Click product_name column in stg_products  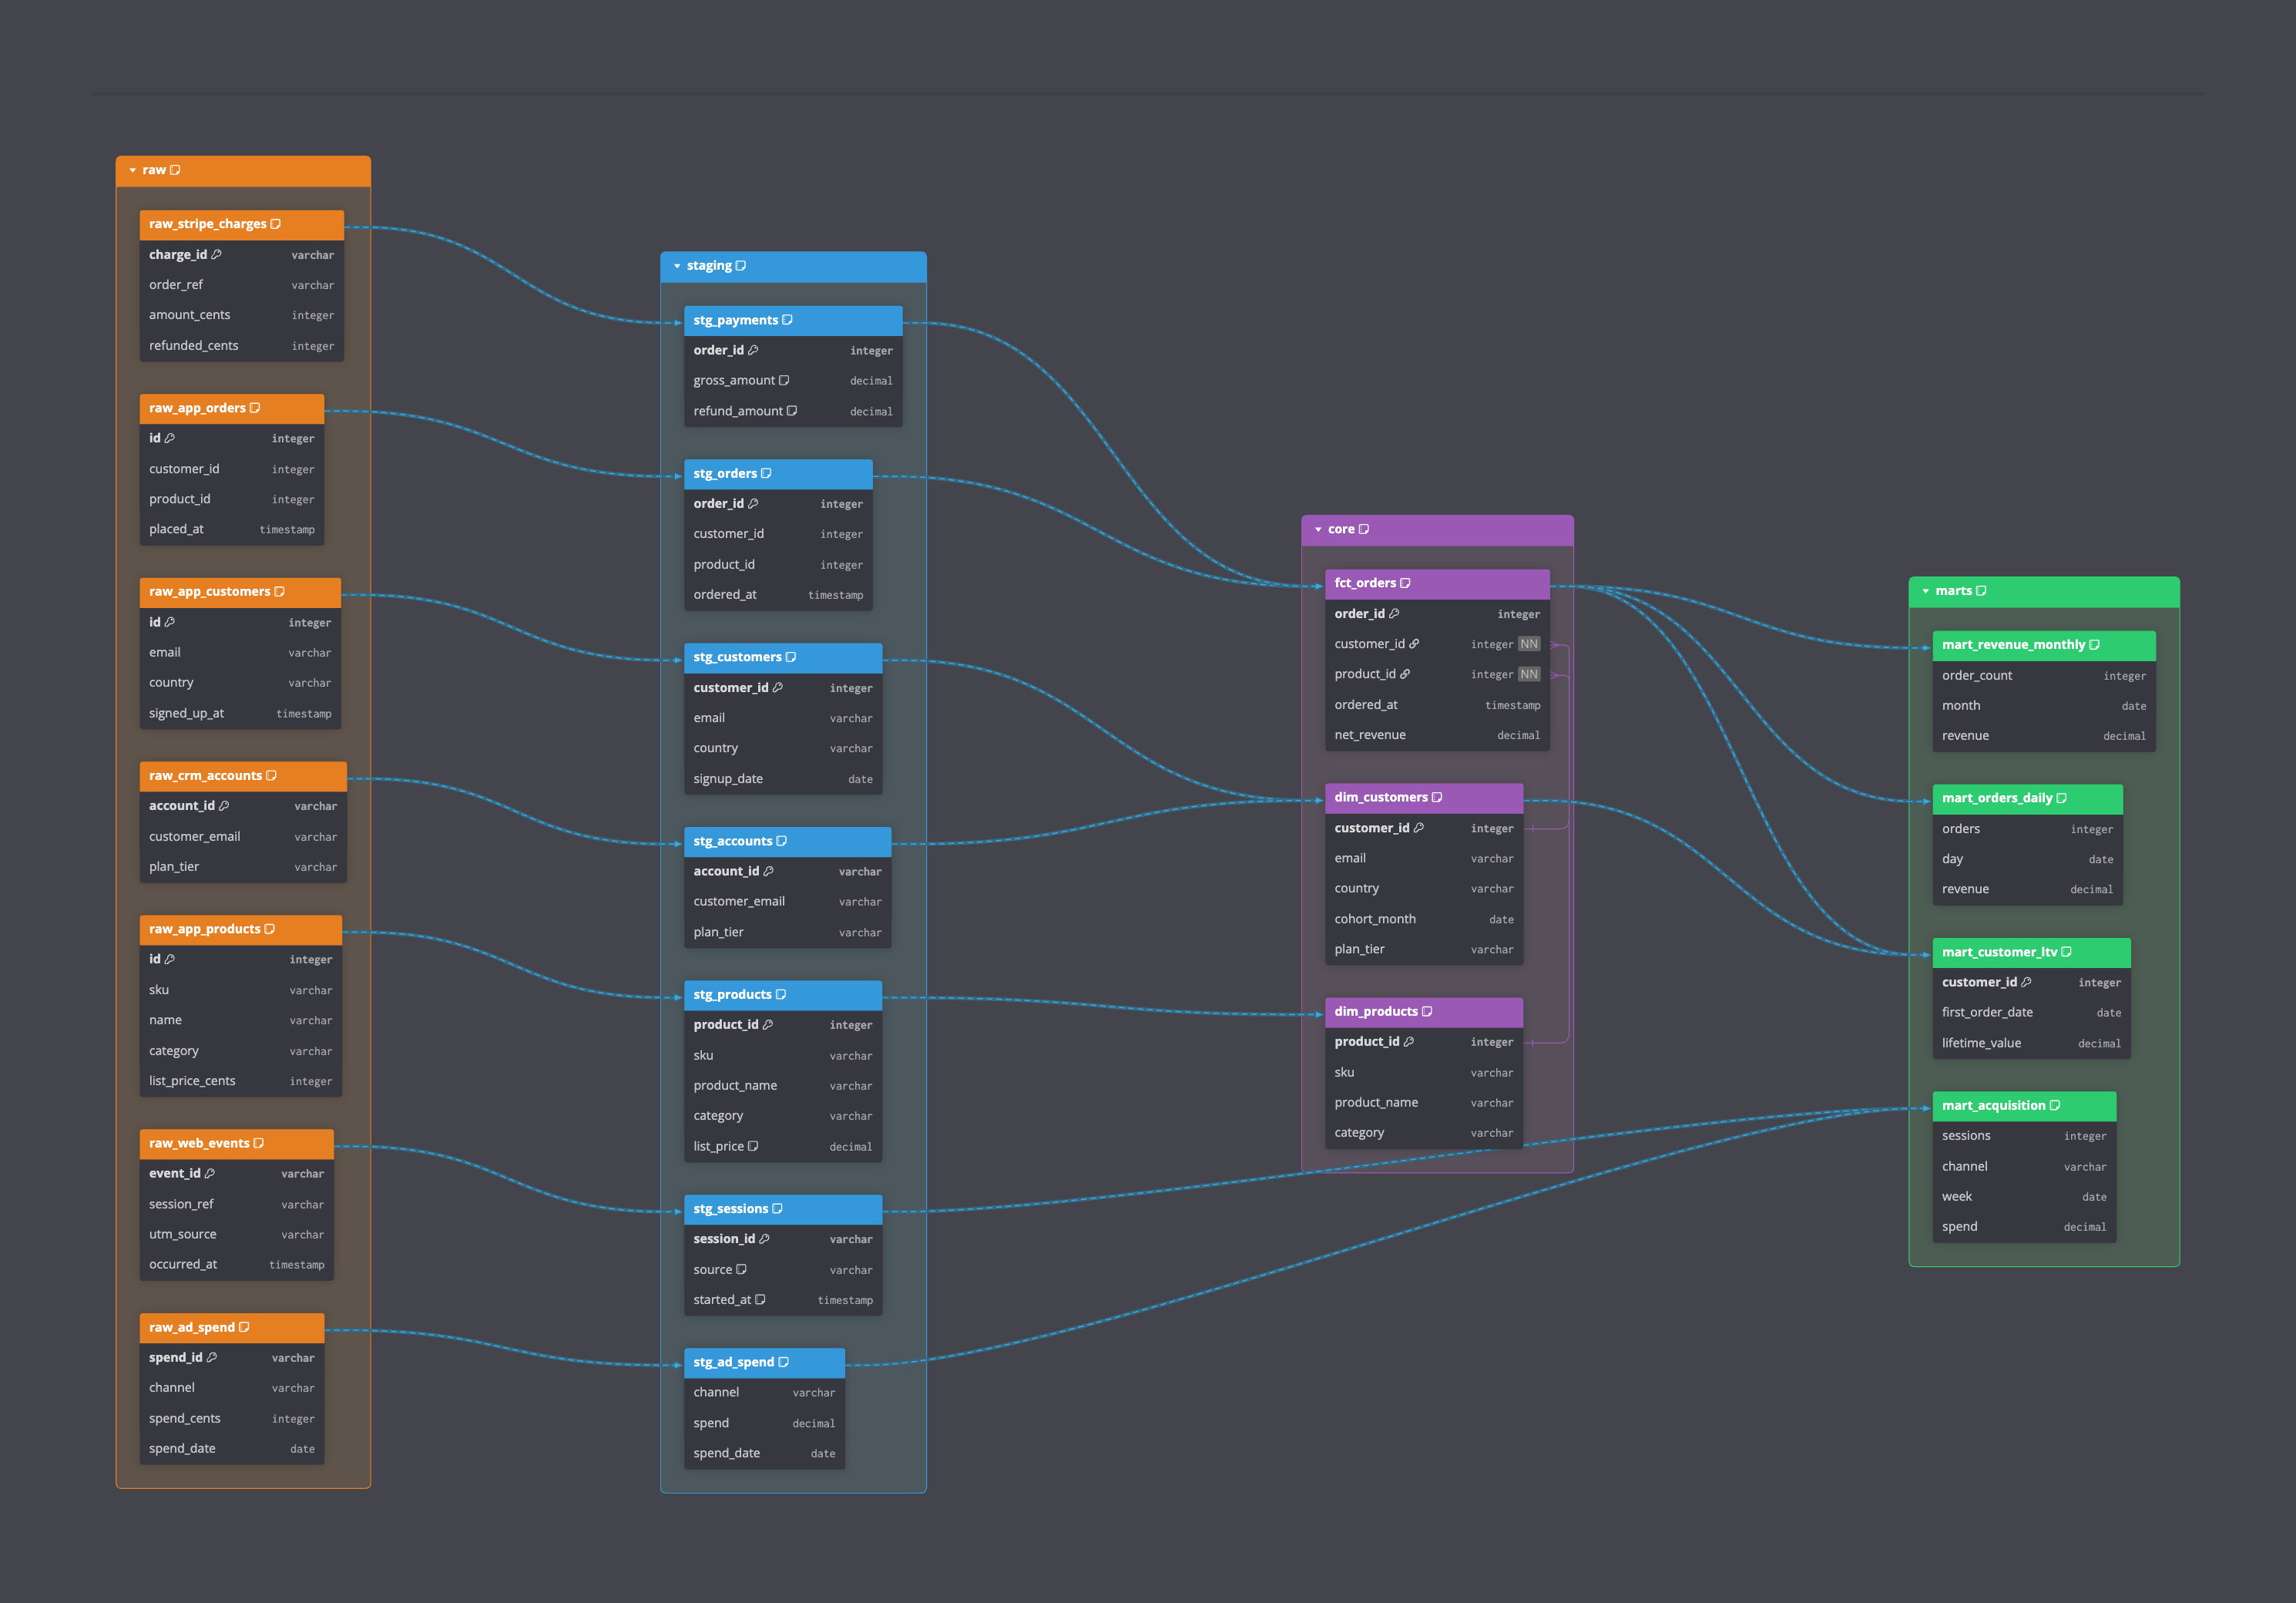pyautogui.click(x=783, y=1086)
